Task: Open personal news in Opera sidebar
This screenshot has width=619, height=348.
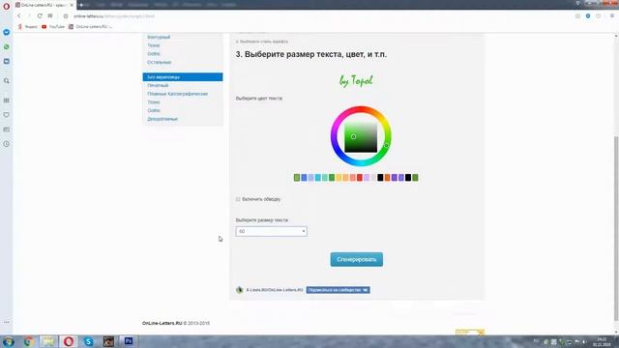Action: tap(7, 130)
